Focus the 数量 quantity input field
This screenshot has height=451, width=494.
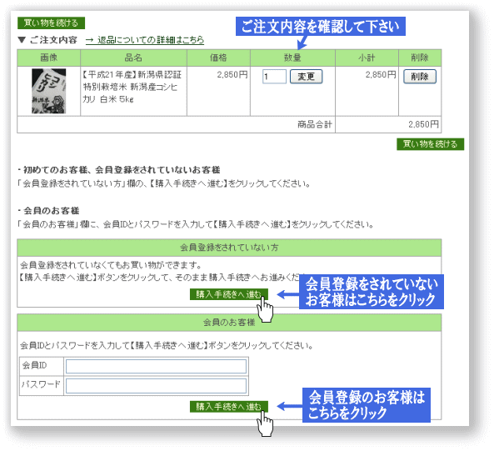[x=274, y=77]
